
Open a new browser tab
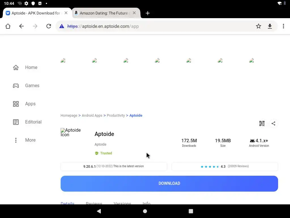(148, 13)
